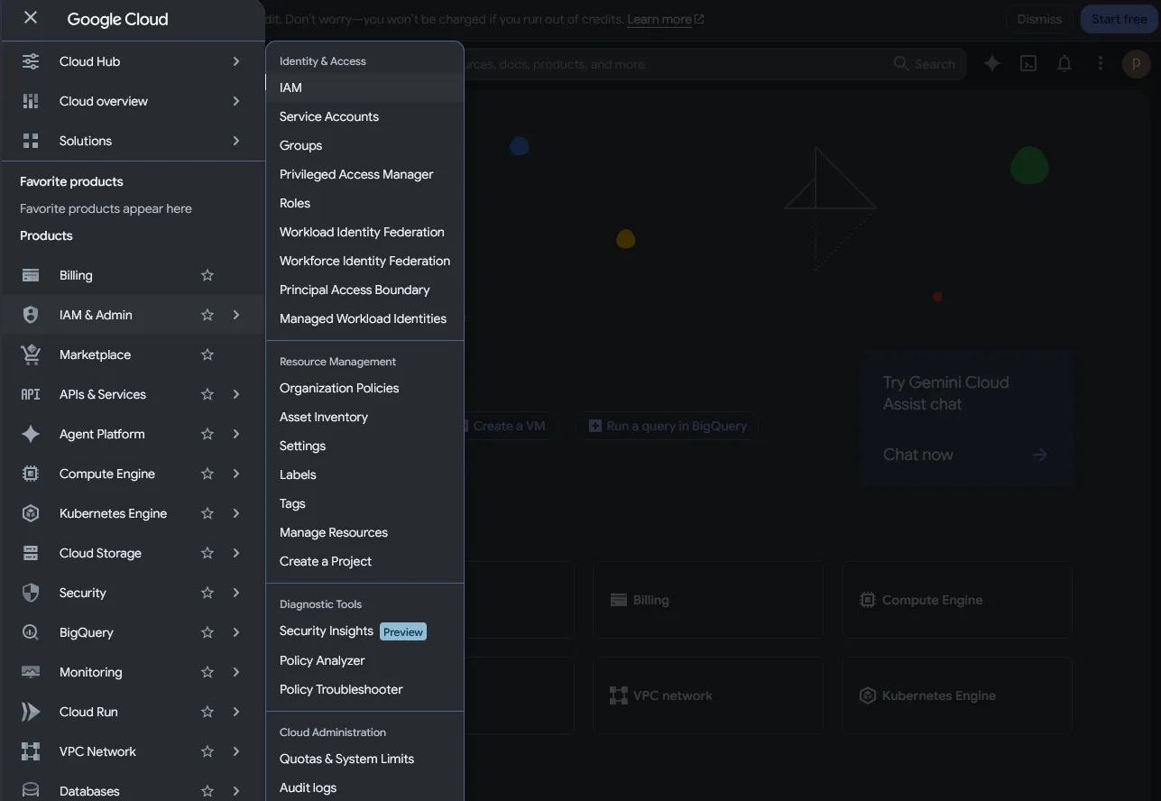Screen dimensions: 1161x801
Task: Expand the APIs & Services submenu chevron
Action: 236,394
